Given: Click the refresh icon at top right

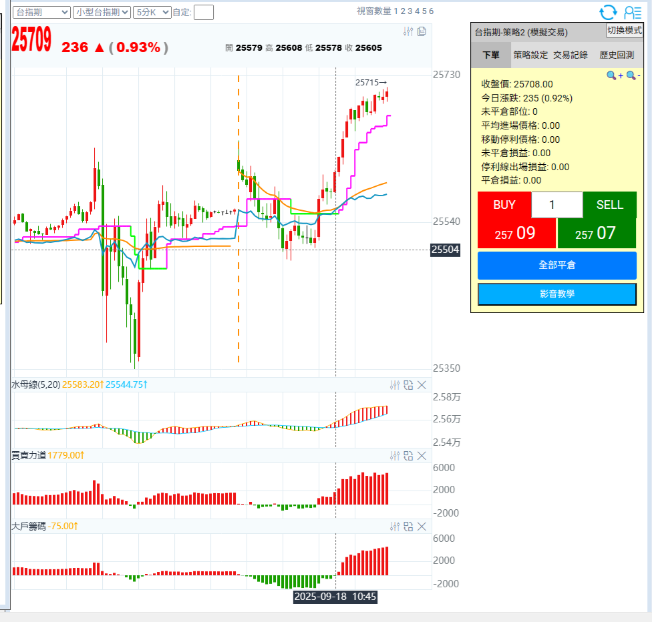Looking at the screenshot, I should click(x=608, y=12).
